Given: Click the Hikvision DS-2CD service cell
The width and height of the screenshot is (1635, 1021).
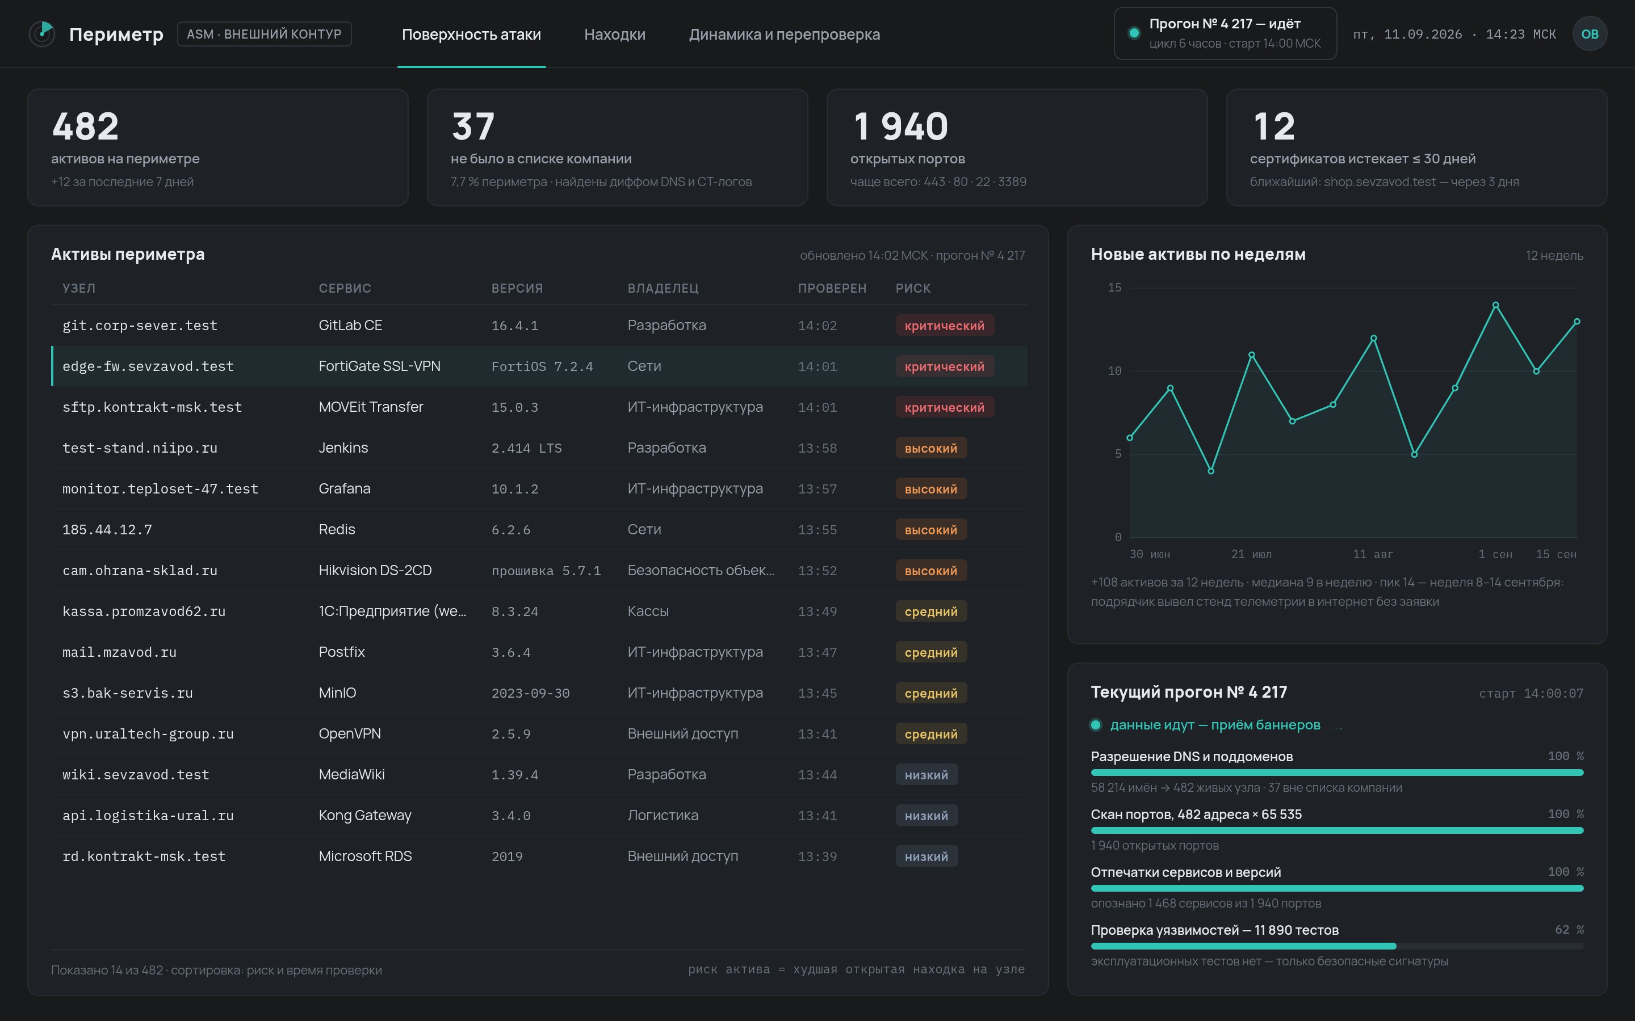Looking at the screenshot, I should coord(375,571).
